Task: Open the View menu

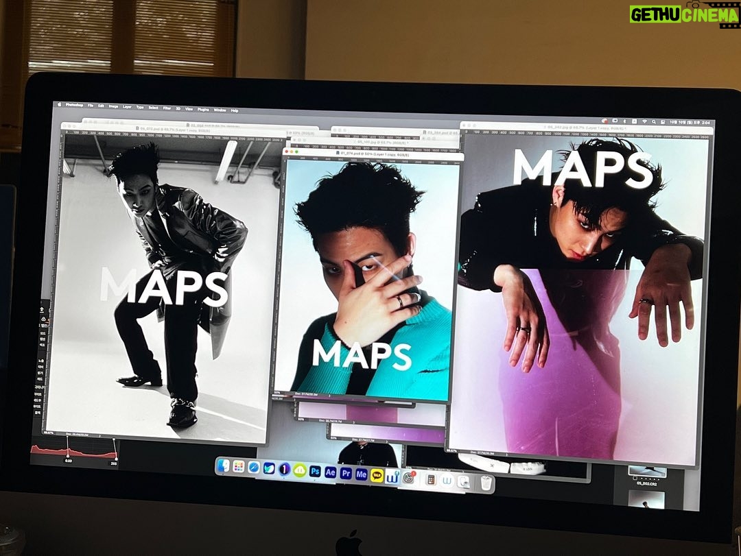Action: [189, 109]
